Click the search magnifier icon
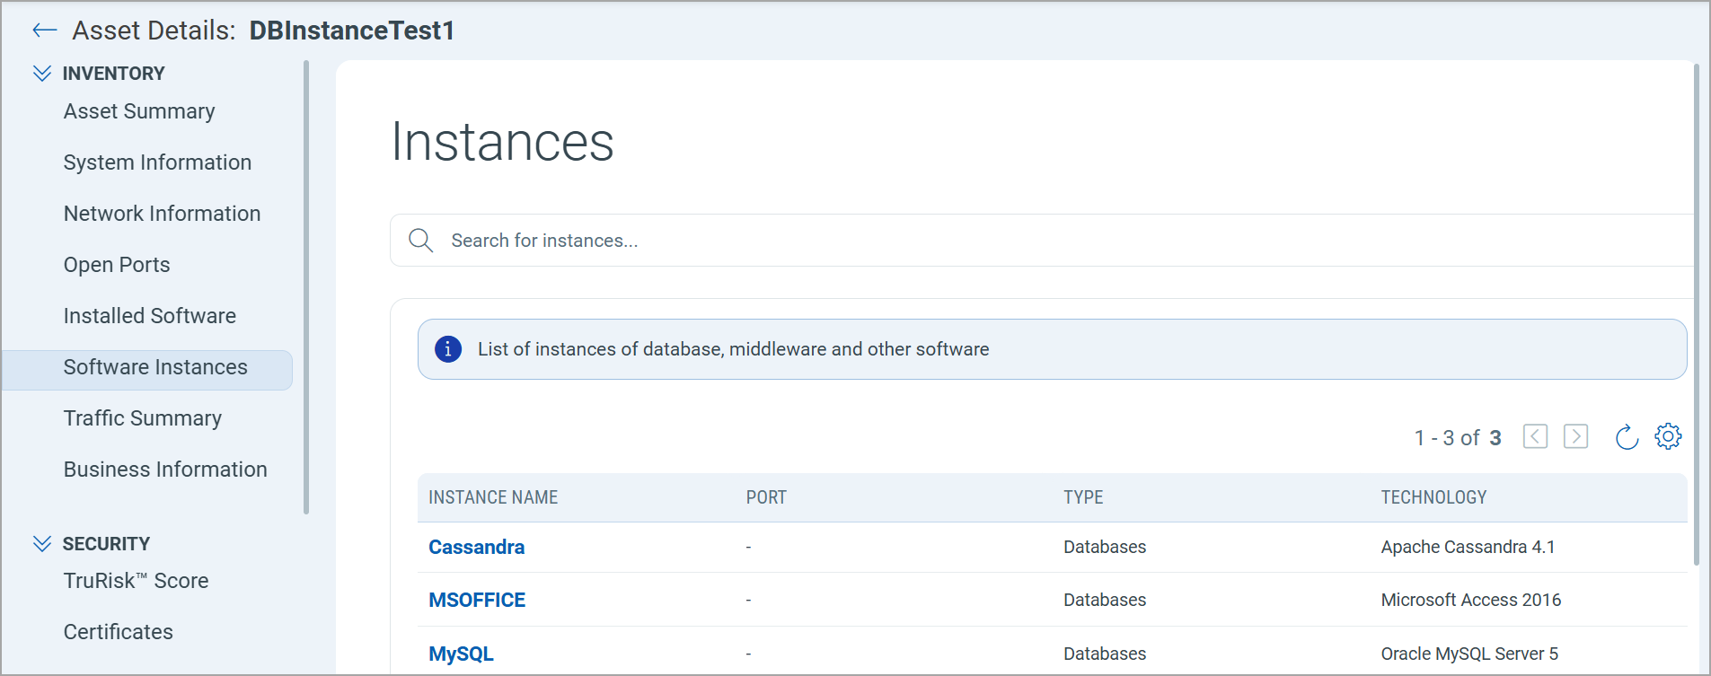The image size is (1711, 676). tap(420, 241)
